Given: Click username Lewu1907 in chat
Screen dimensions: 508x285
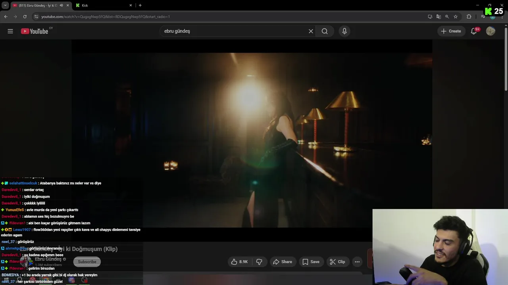Looking at the screenshot, I should coord(21,230).
